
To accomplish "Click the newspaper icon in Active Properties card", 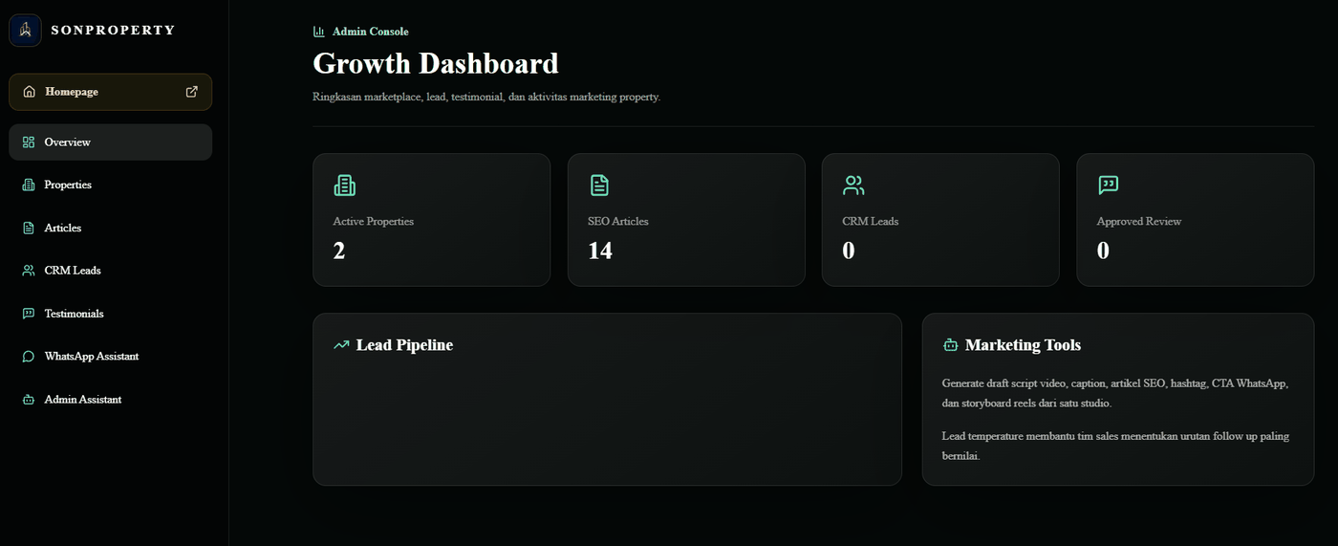I will click(344, 186).
